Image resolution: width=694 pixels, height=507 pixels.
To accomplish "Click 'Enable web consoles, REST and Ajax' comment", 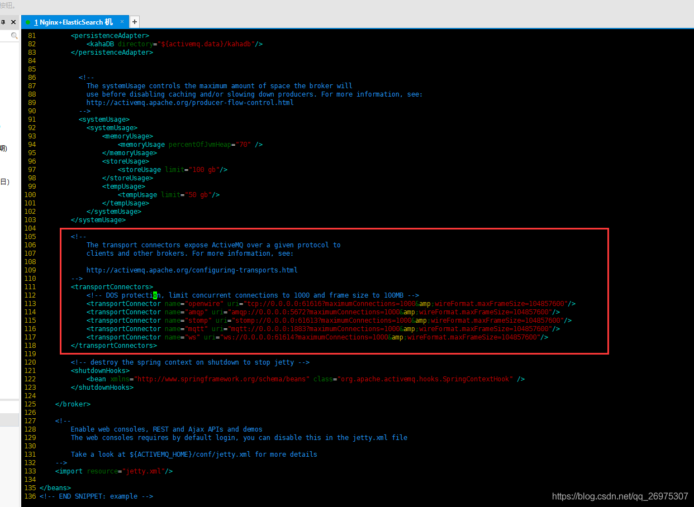I will pyautogui.click(x=167, y=429).
